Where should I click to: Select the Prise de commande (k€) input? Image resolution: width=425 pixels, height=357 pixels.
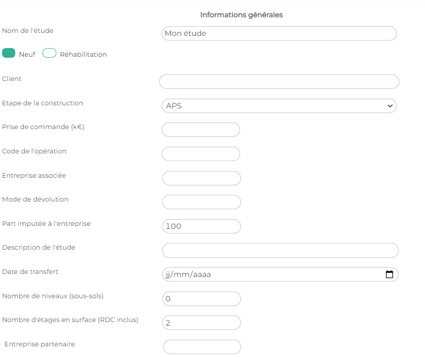click(x=201, y=130)
